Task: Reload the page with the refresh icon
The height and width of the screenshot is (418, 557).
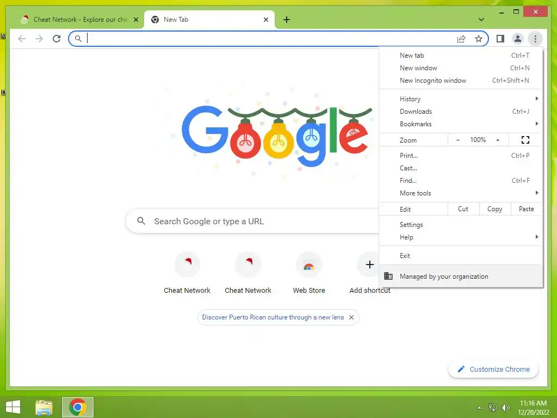Action: click(x=57, y=39)
